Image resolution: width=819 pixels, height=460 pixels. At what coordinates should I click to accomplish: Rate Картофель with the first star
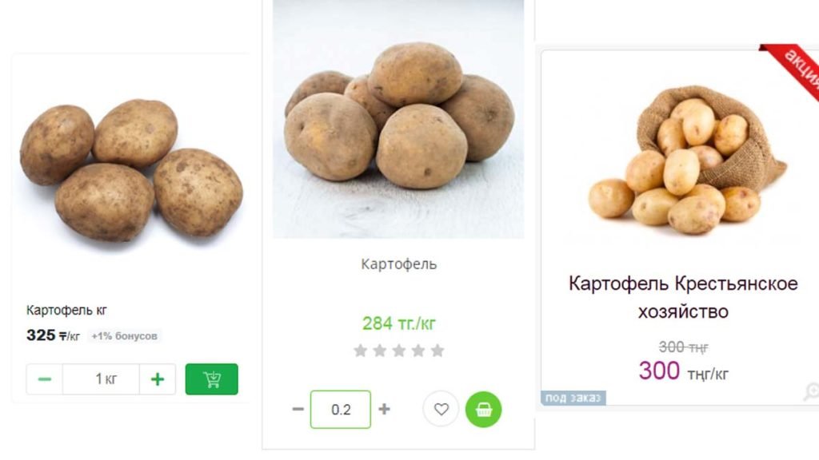click(x=361, y=351)
